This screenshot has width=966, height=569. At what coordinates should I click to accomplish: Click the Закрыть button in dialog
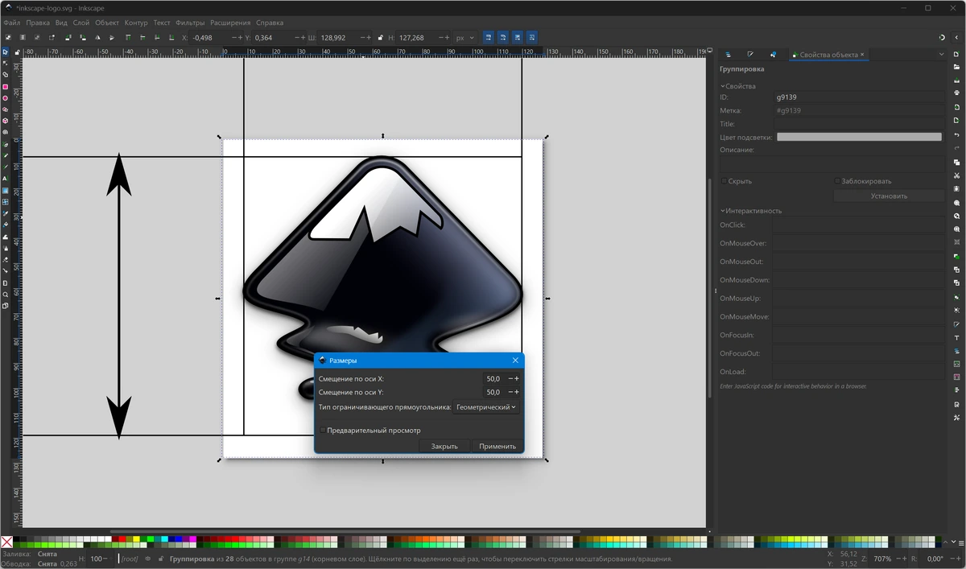point(444,446)
